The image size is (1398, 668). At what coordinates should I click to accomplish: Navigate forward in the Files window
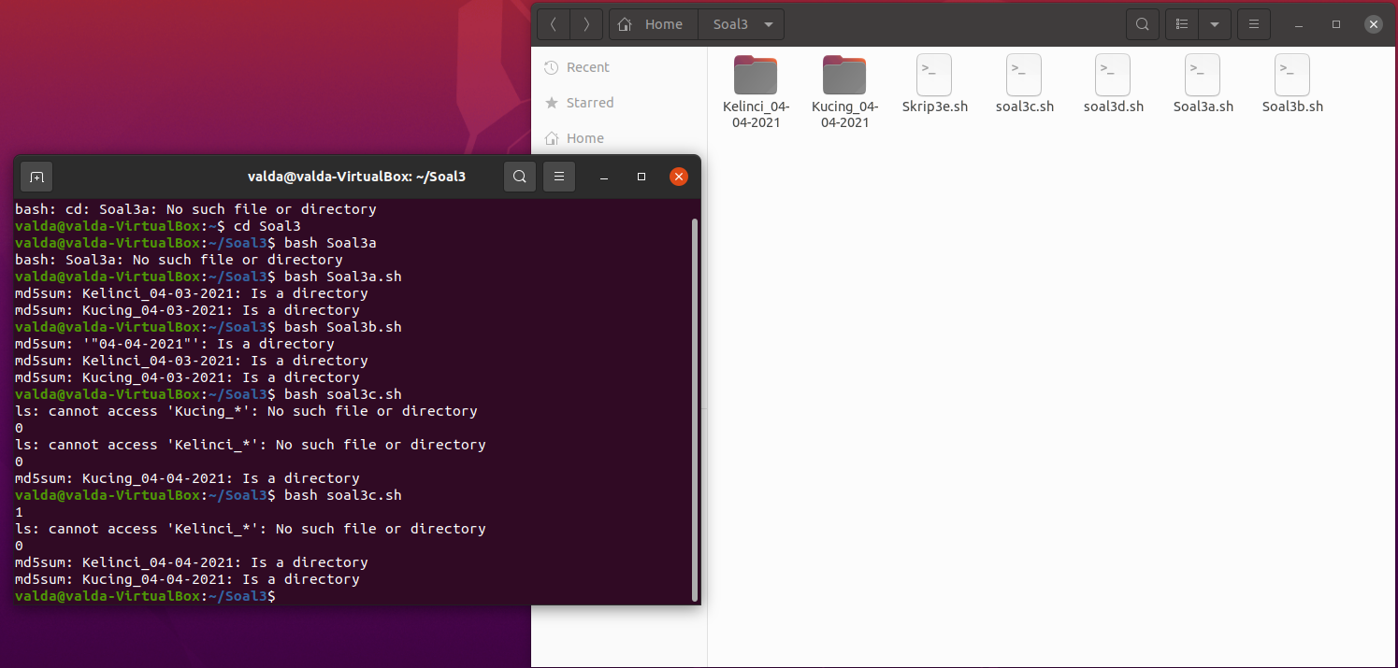[586, 23]
